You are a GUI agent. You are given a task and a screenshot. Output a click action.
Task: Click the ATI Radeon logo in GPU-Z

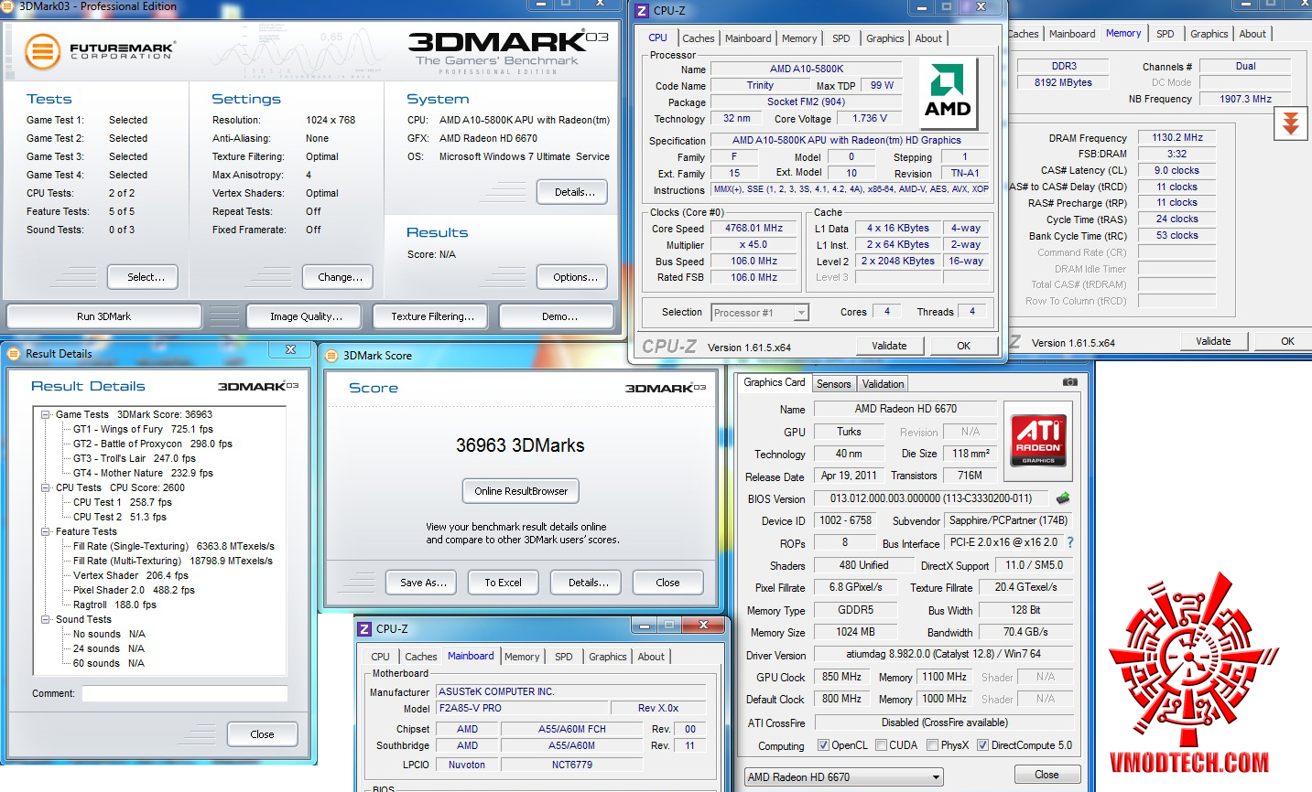pos(1038,440)
